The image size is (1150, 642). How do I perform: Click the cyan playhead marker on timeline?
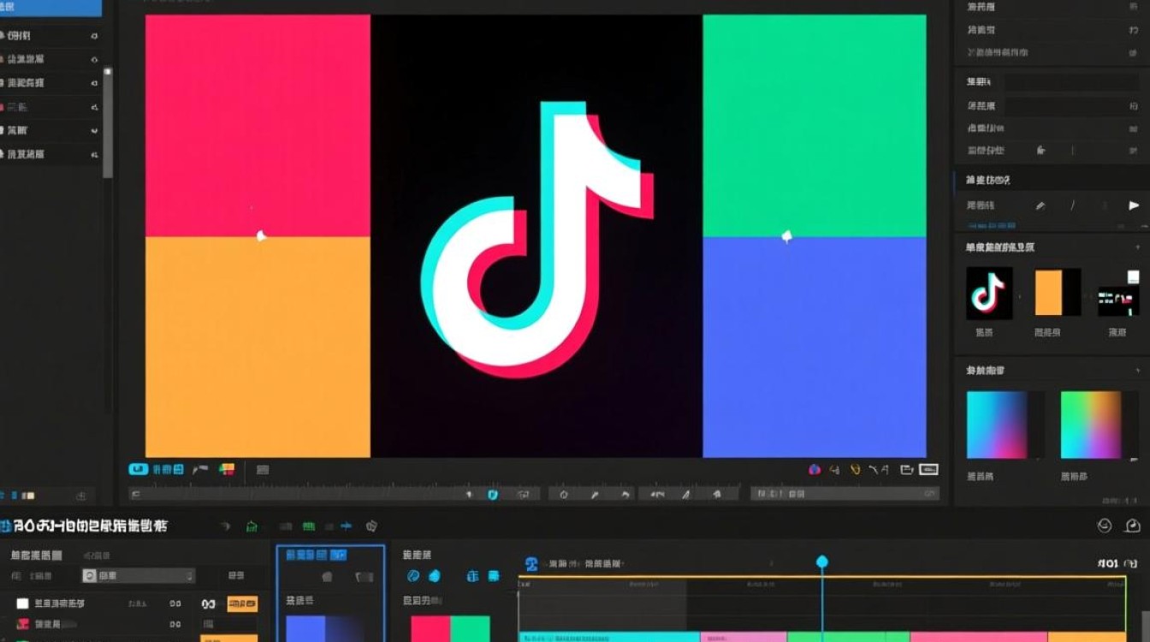coord(822,562)
